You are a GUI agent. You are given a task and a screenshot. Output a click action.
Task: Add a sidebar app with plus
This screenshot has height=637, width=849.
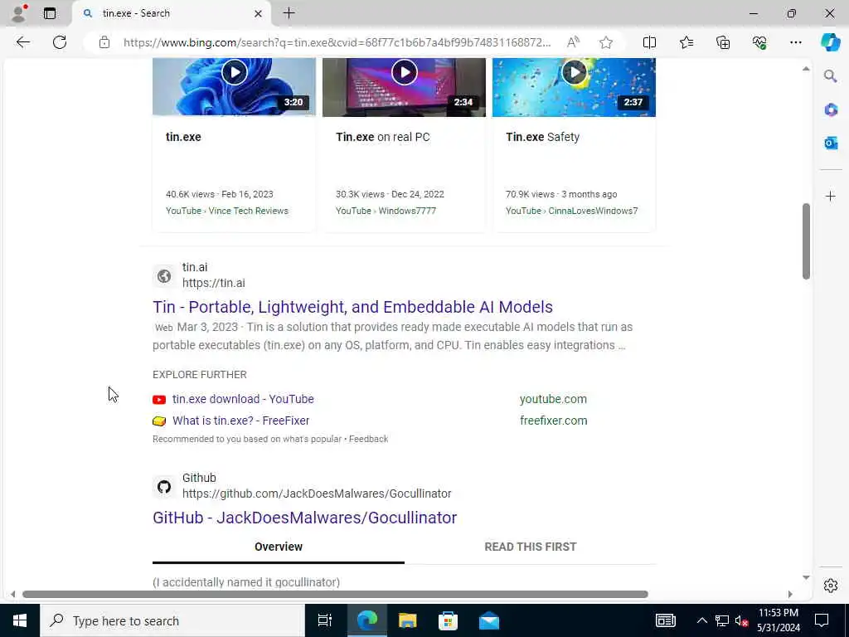[x=831, y=196]
